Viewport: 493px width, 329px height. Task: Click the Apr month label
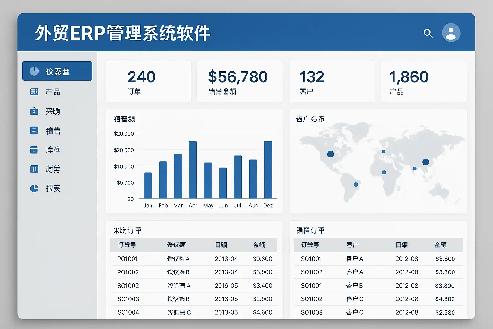[193, 206]
